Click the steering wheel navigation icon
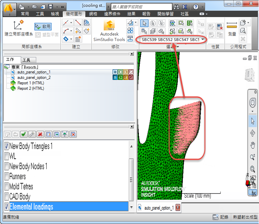The image size is (259, 224). pyautogui.click(x=253, y=103)
